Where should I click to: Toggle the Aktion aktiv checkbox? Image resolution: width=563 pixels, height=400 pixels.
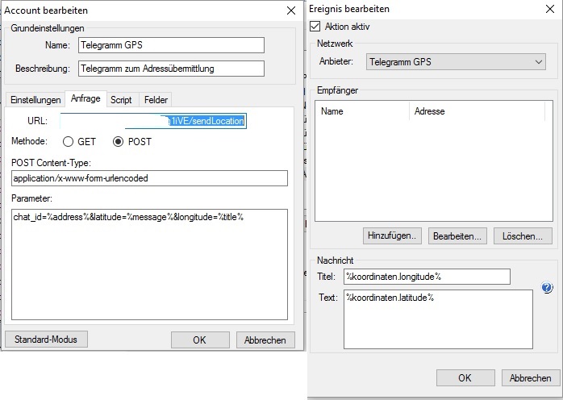[315, 27]
